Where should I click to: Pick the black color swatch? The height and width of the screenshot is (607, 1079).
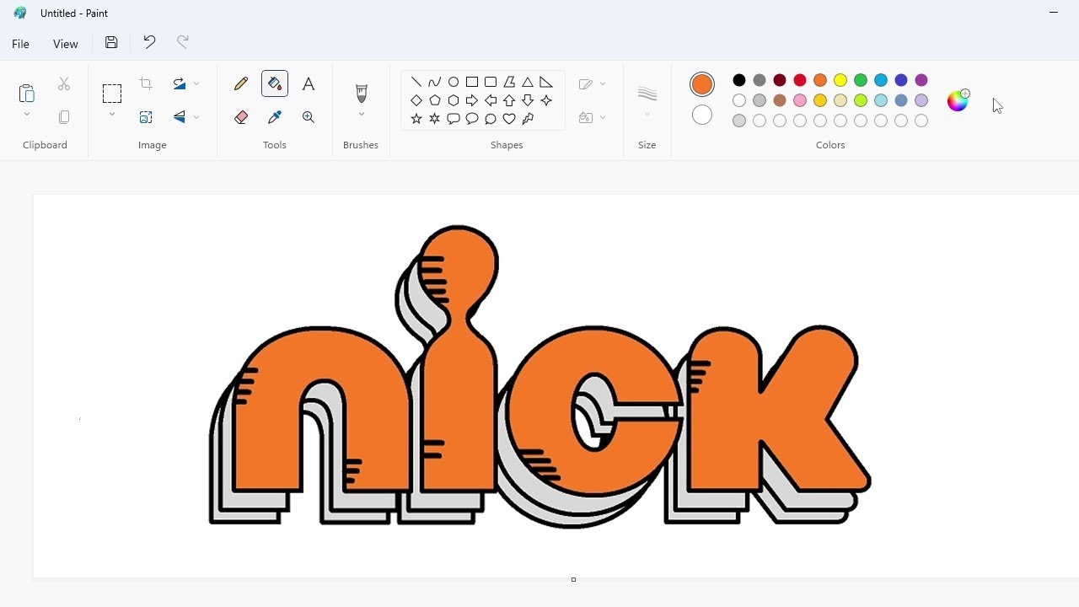[739, 80]
